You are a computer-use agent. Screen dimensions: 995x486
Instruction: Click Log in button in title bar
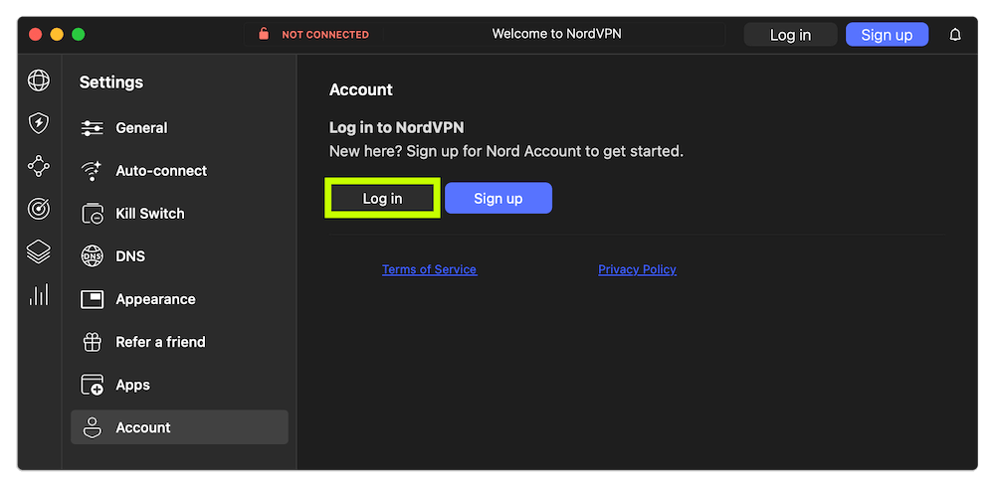pos(790,35)
